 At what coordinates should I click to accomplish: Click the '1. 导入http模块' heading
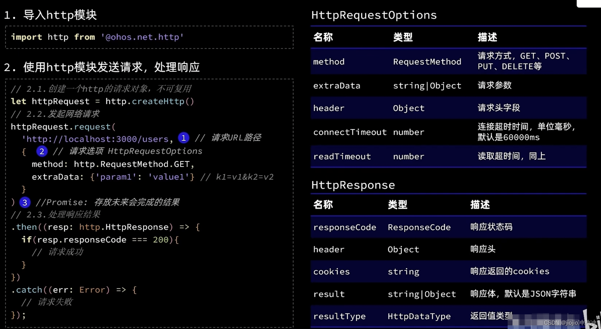pyautogui.click(x=50, y=15)
